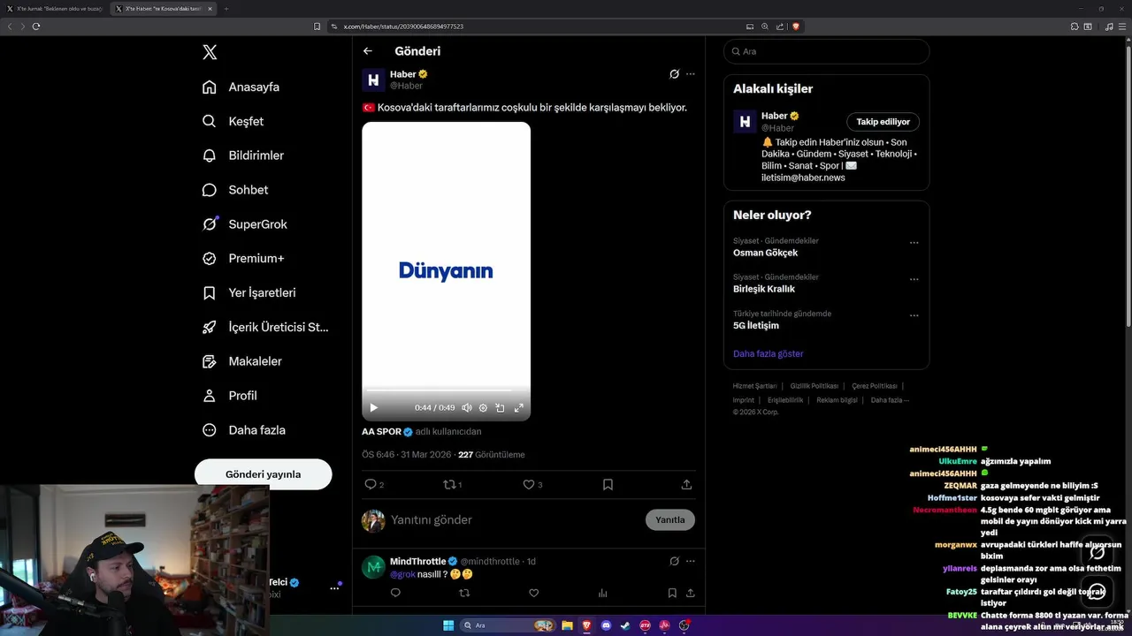View analytics of MindThrottle's reply
The image size is (1132, 636).
point(602,594)
